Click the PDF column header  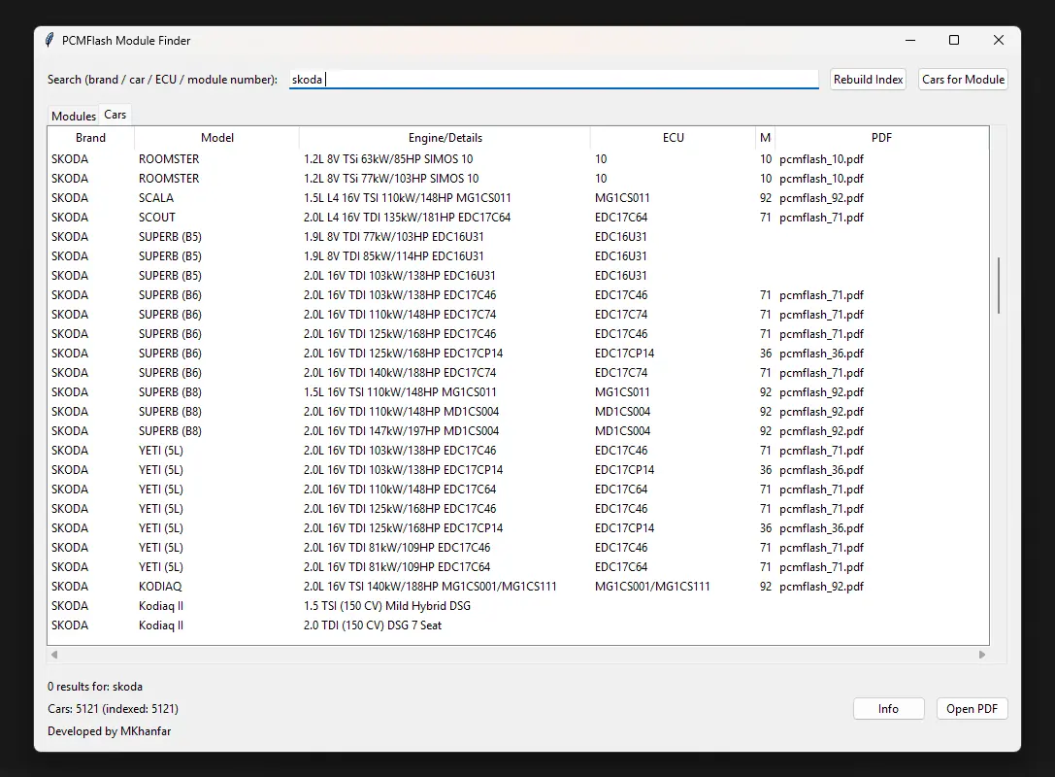881,138
